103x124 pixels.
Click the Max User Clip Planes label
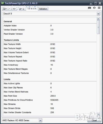[13, 88]
